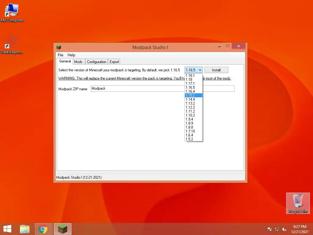Close the Modpack Studio I window
The width and height of the screenshot is (313, 235).
click(x=238, y=46)
